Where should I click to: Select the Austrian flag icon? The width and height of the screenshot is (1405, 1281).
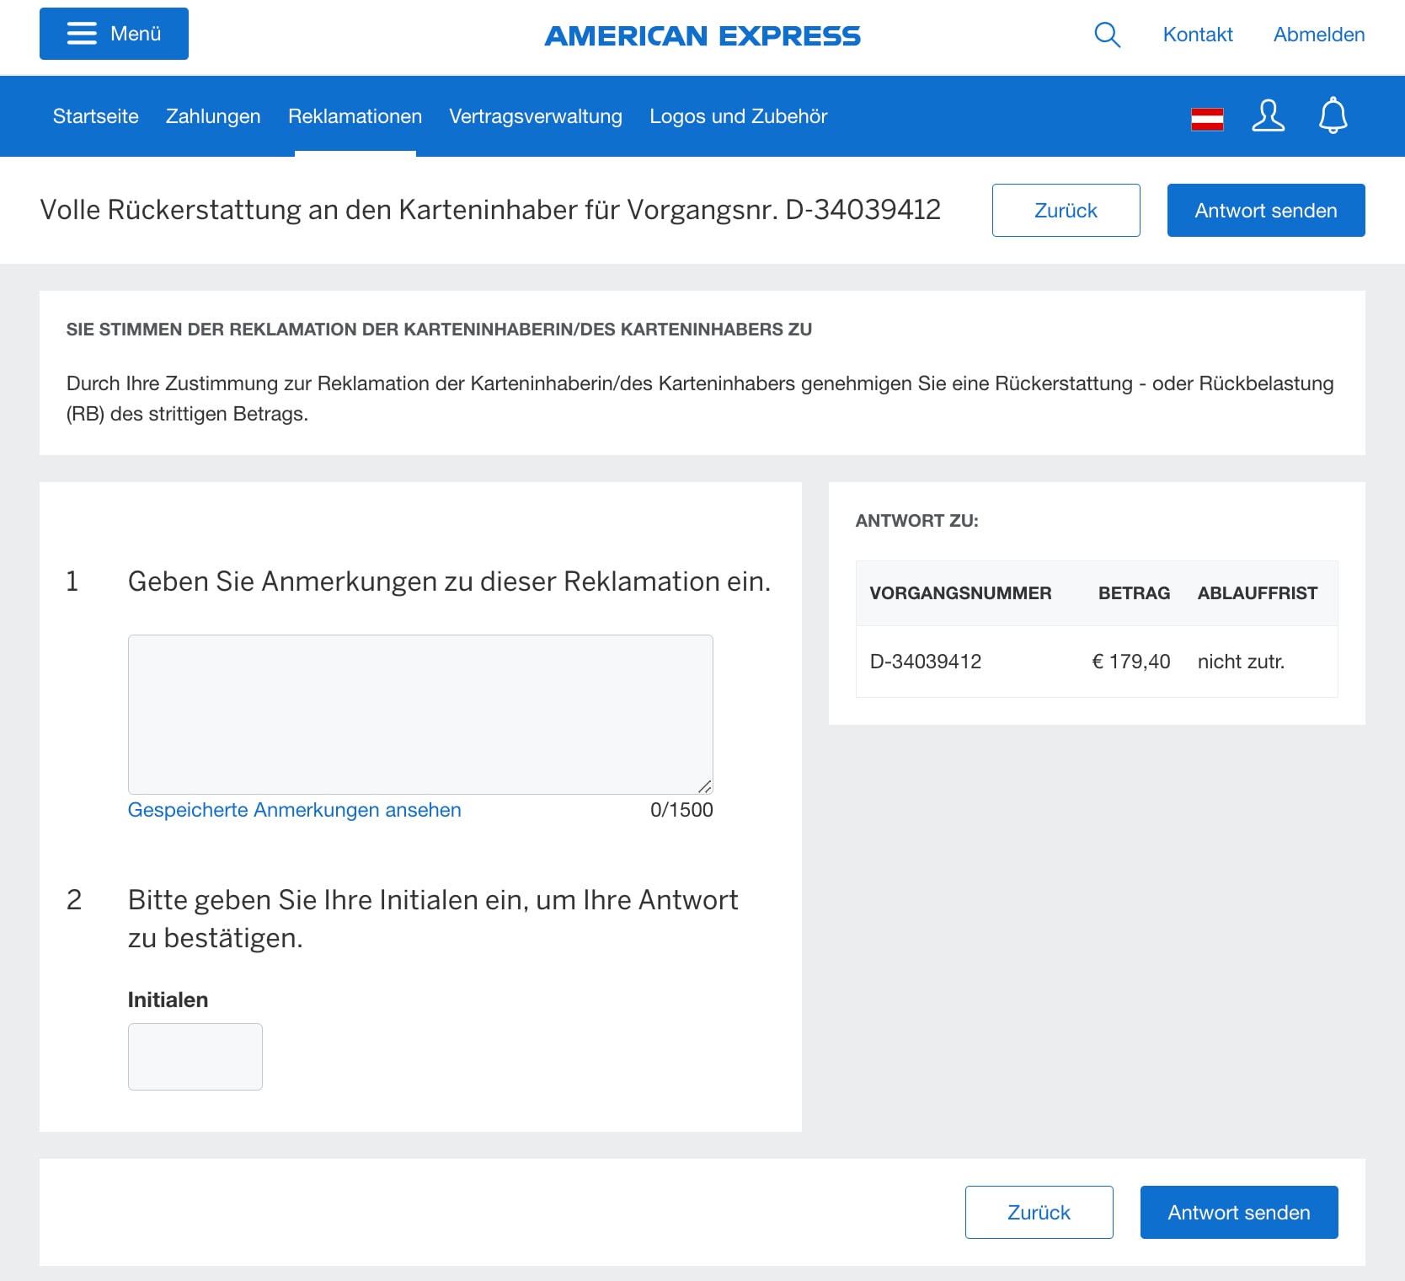(x=1208, y=119)
